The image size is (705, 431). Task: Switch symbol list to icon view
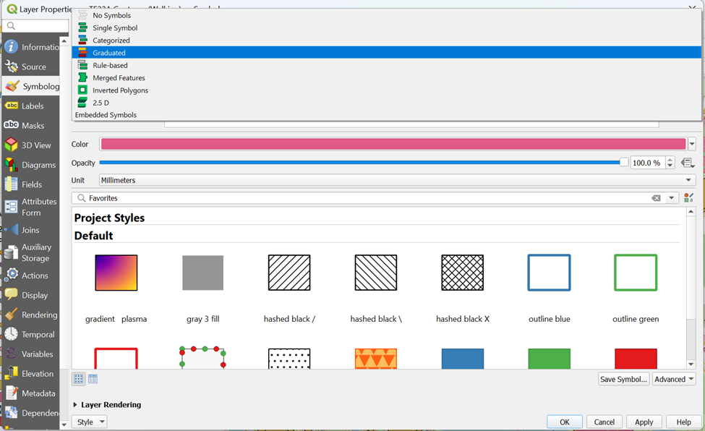pyautogui.click(x=79, y=379)
